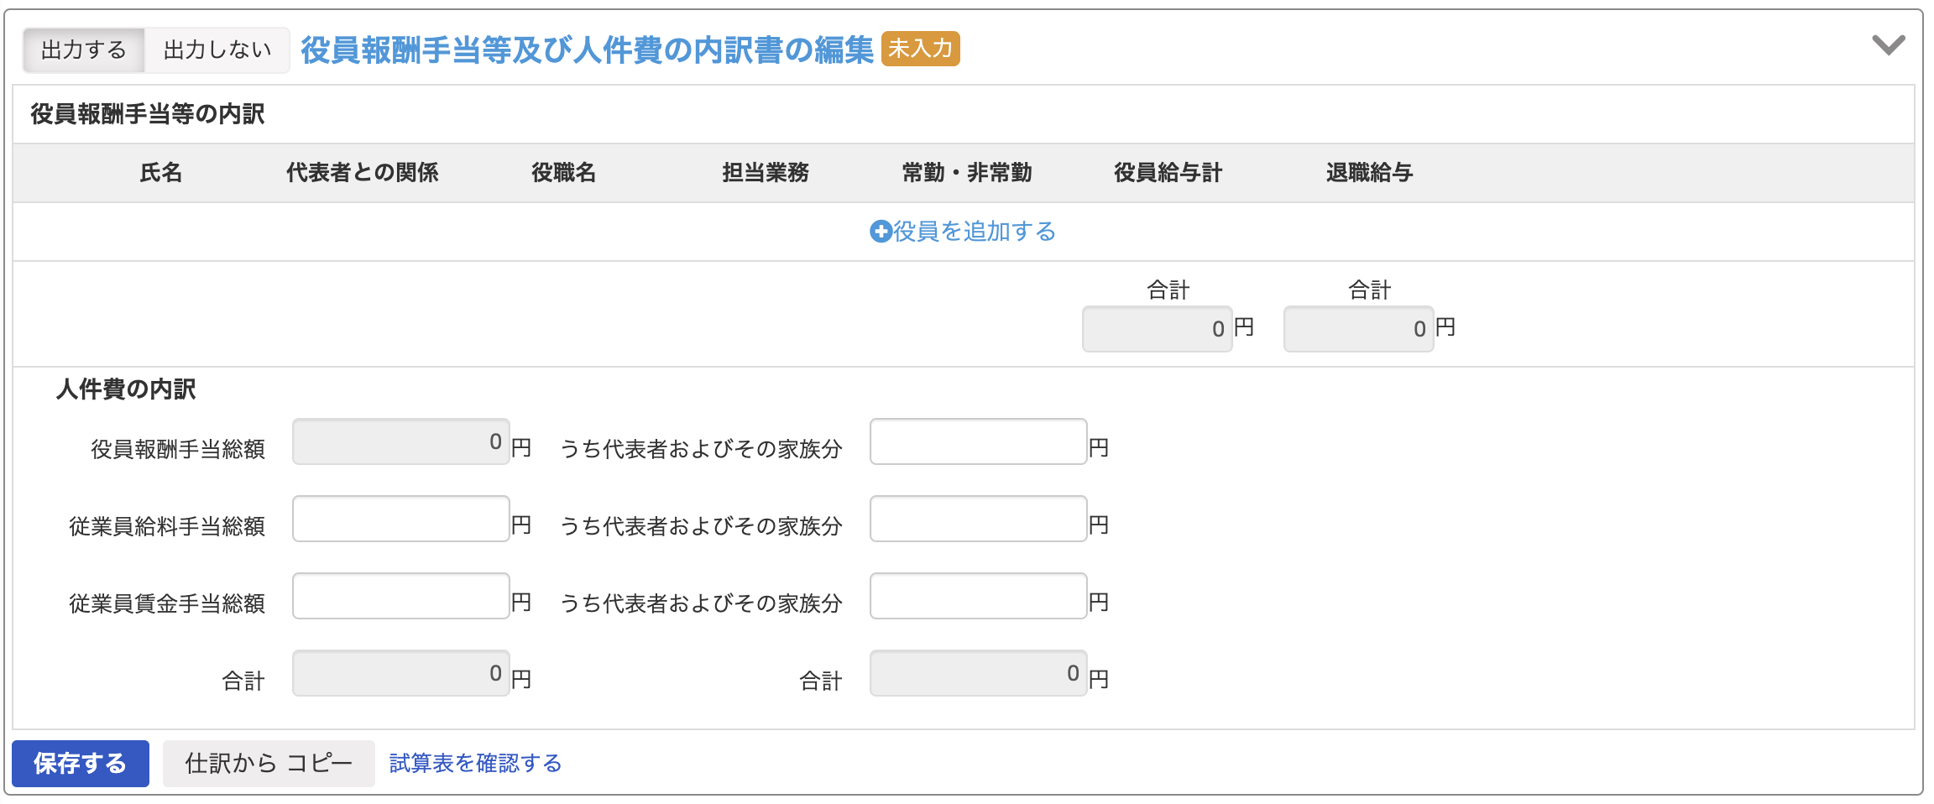Click the 役職名 column header
Image resolution: width=1934 pixels, height=804 pixels.
(x=564, y=173)
